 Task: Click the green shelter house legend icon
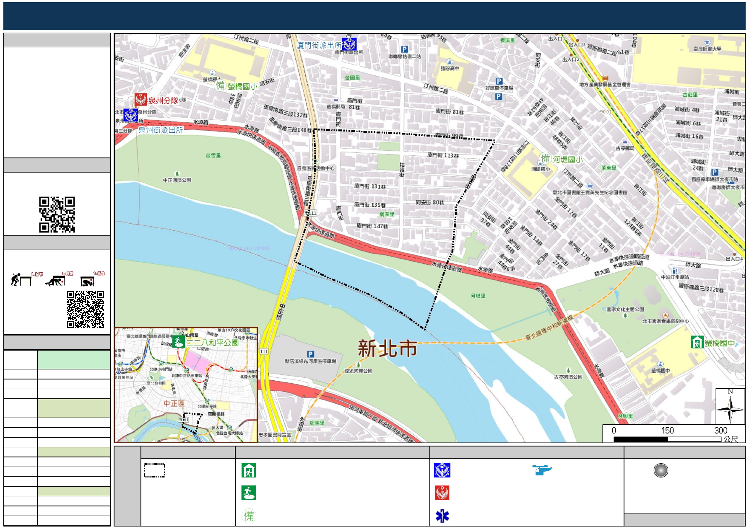coord(249,470)
